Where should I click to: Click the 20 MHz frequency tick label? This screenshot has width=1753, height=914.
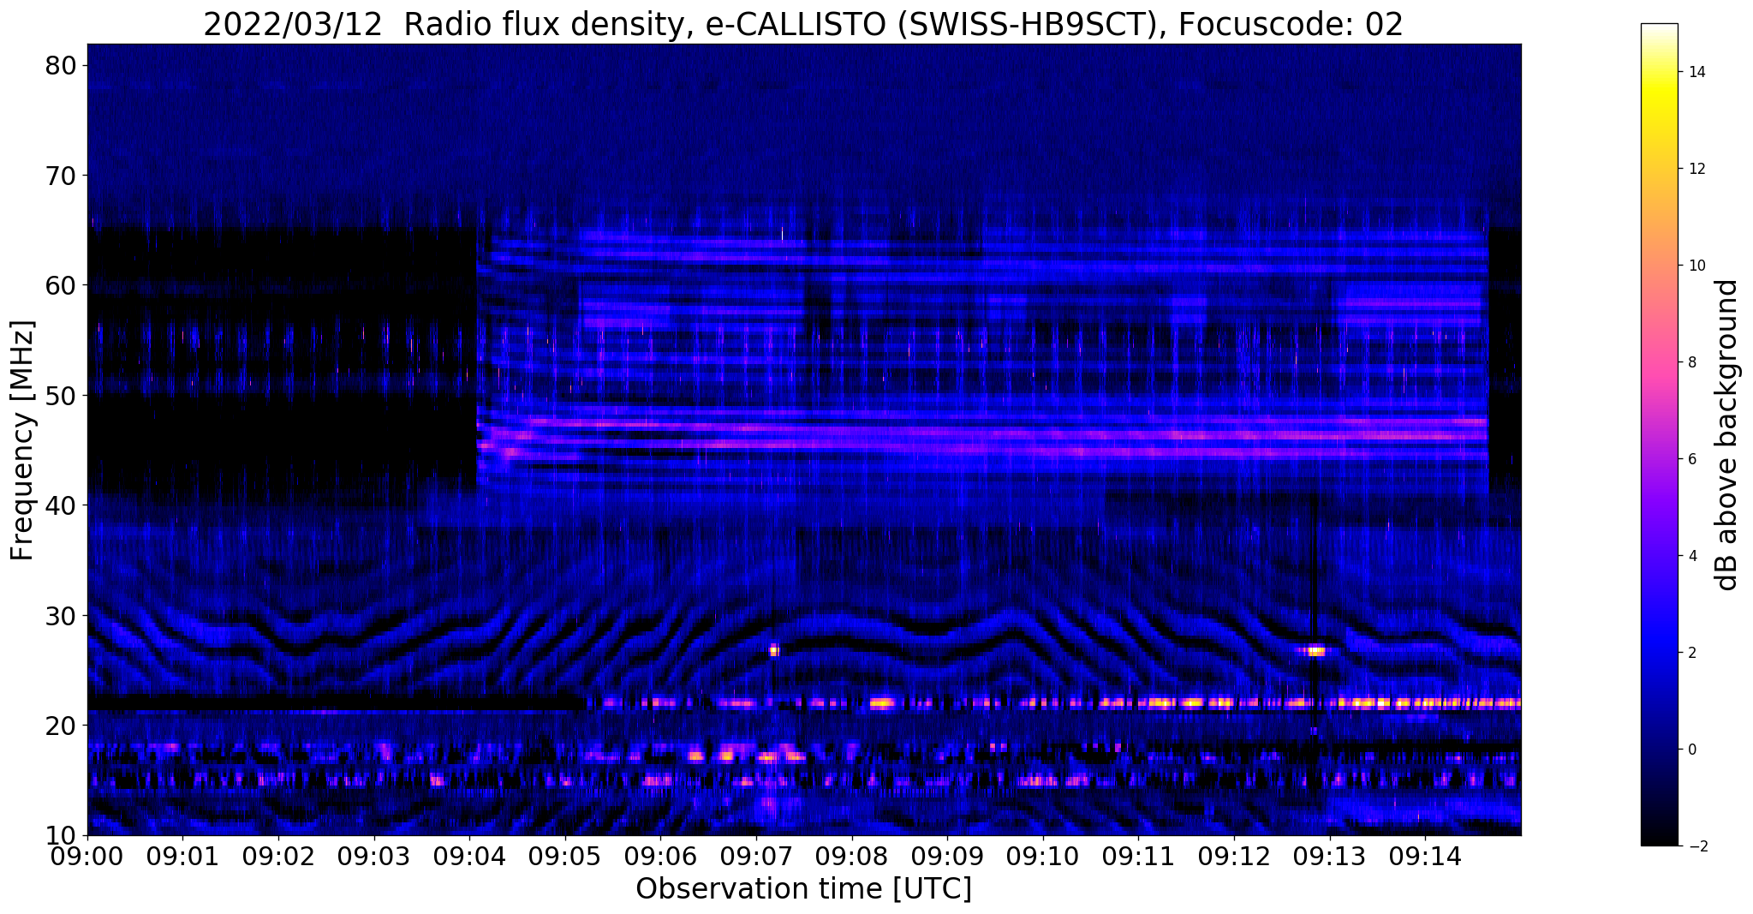(62, 726)
